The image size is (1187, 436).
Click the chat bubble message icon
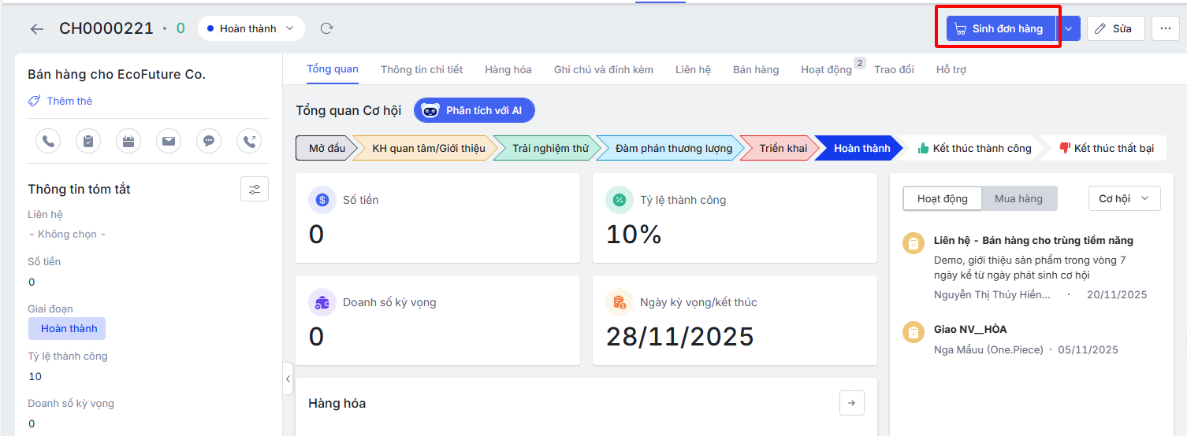[209, 141]
